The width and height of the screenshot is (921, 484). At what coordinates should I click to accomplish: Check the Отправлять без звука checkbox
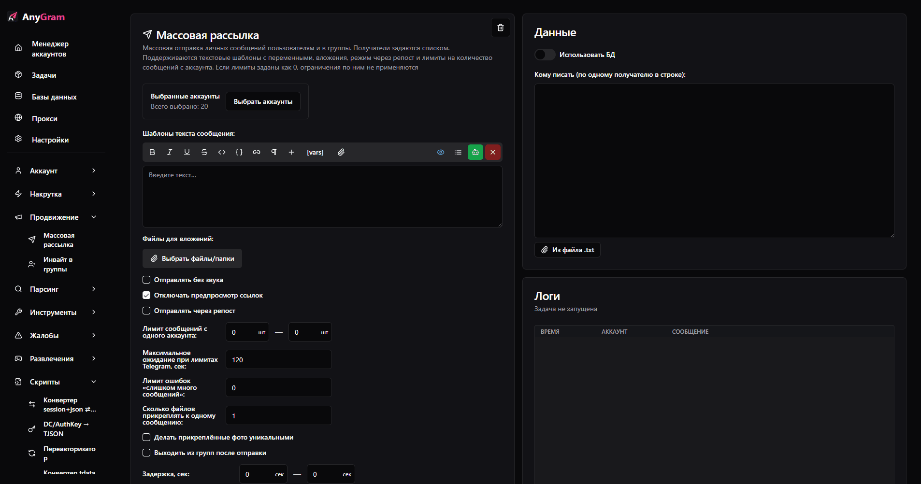(x=146, y=280)
